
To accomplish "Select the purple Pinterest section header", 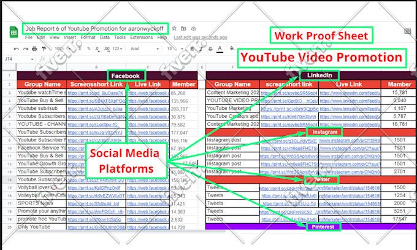I will click(311, 227).
